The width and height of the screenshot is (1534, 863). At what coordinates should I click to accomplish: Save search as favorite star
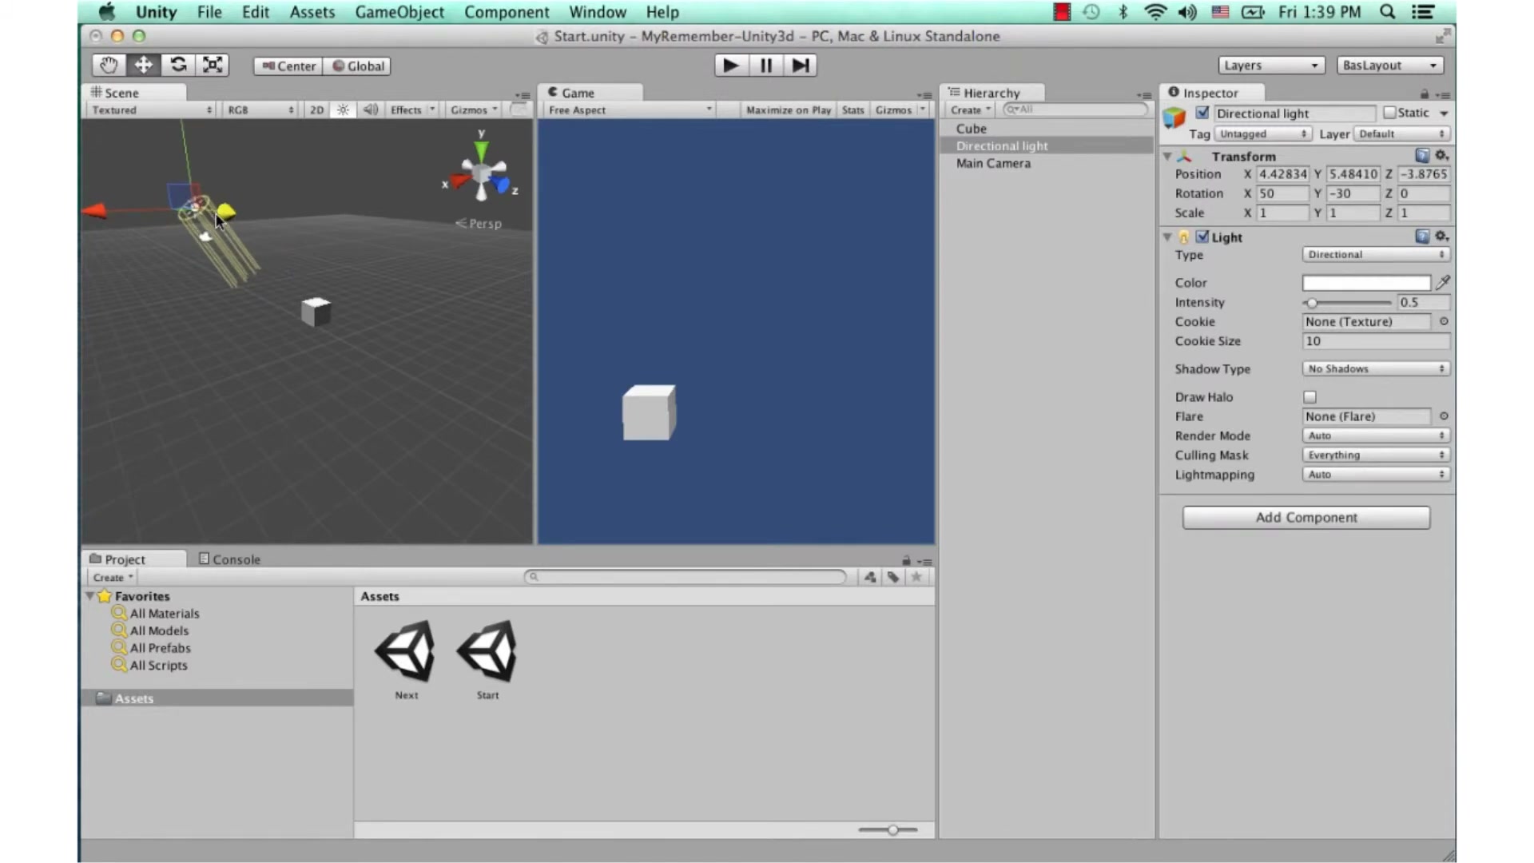(x=916, y=577)
